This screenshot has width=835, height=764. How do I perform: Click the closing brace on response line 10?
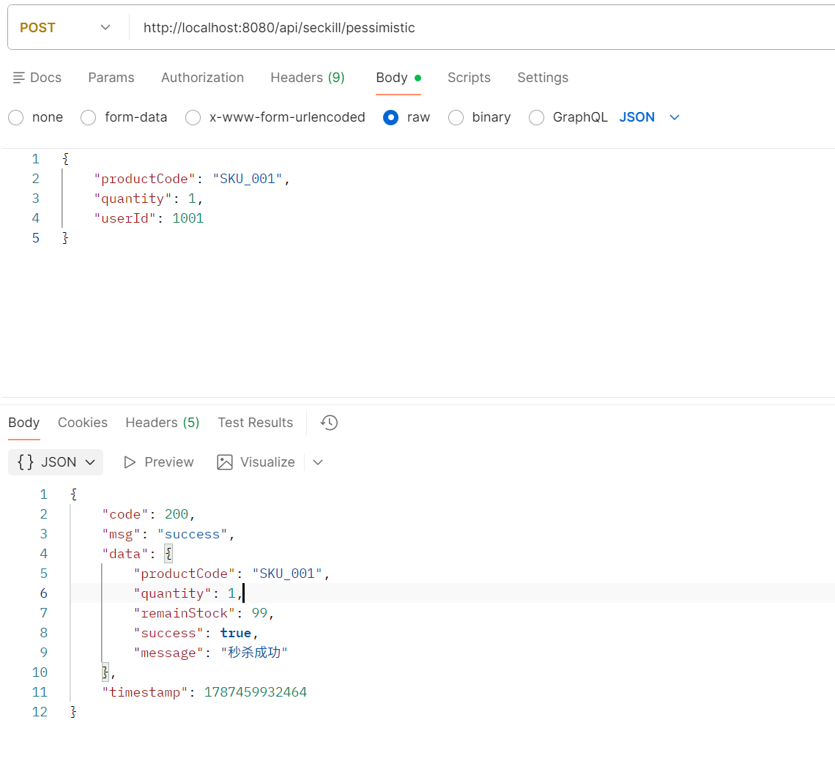105,672
